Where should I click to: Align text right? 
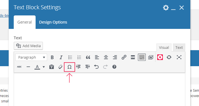click(x=115, y=57)
